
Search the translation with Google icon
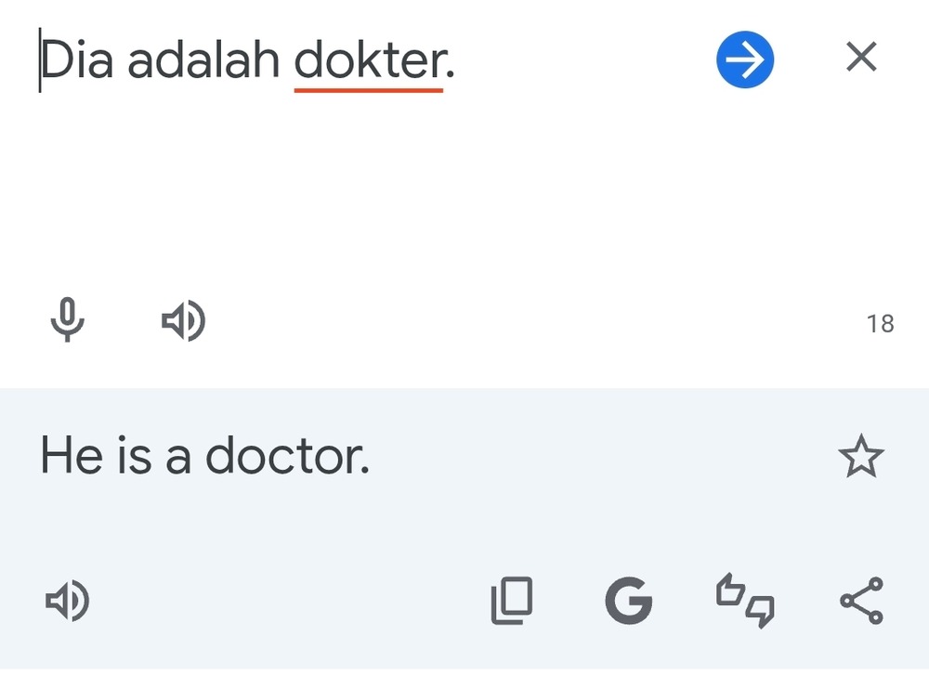tap(628, 601)
